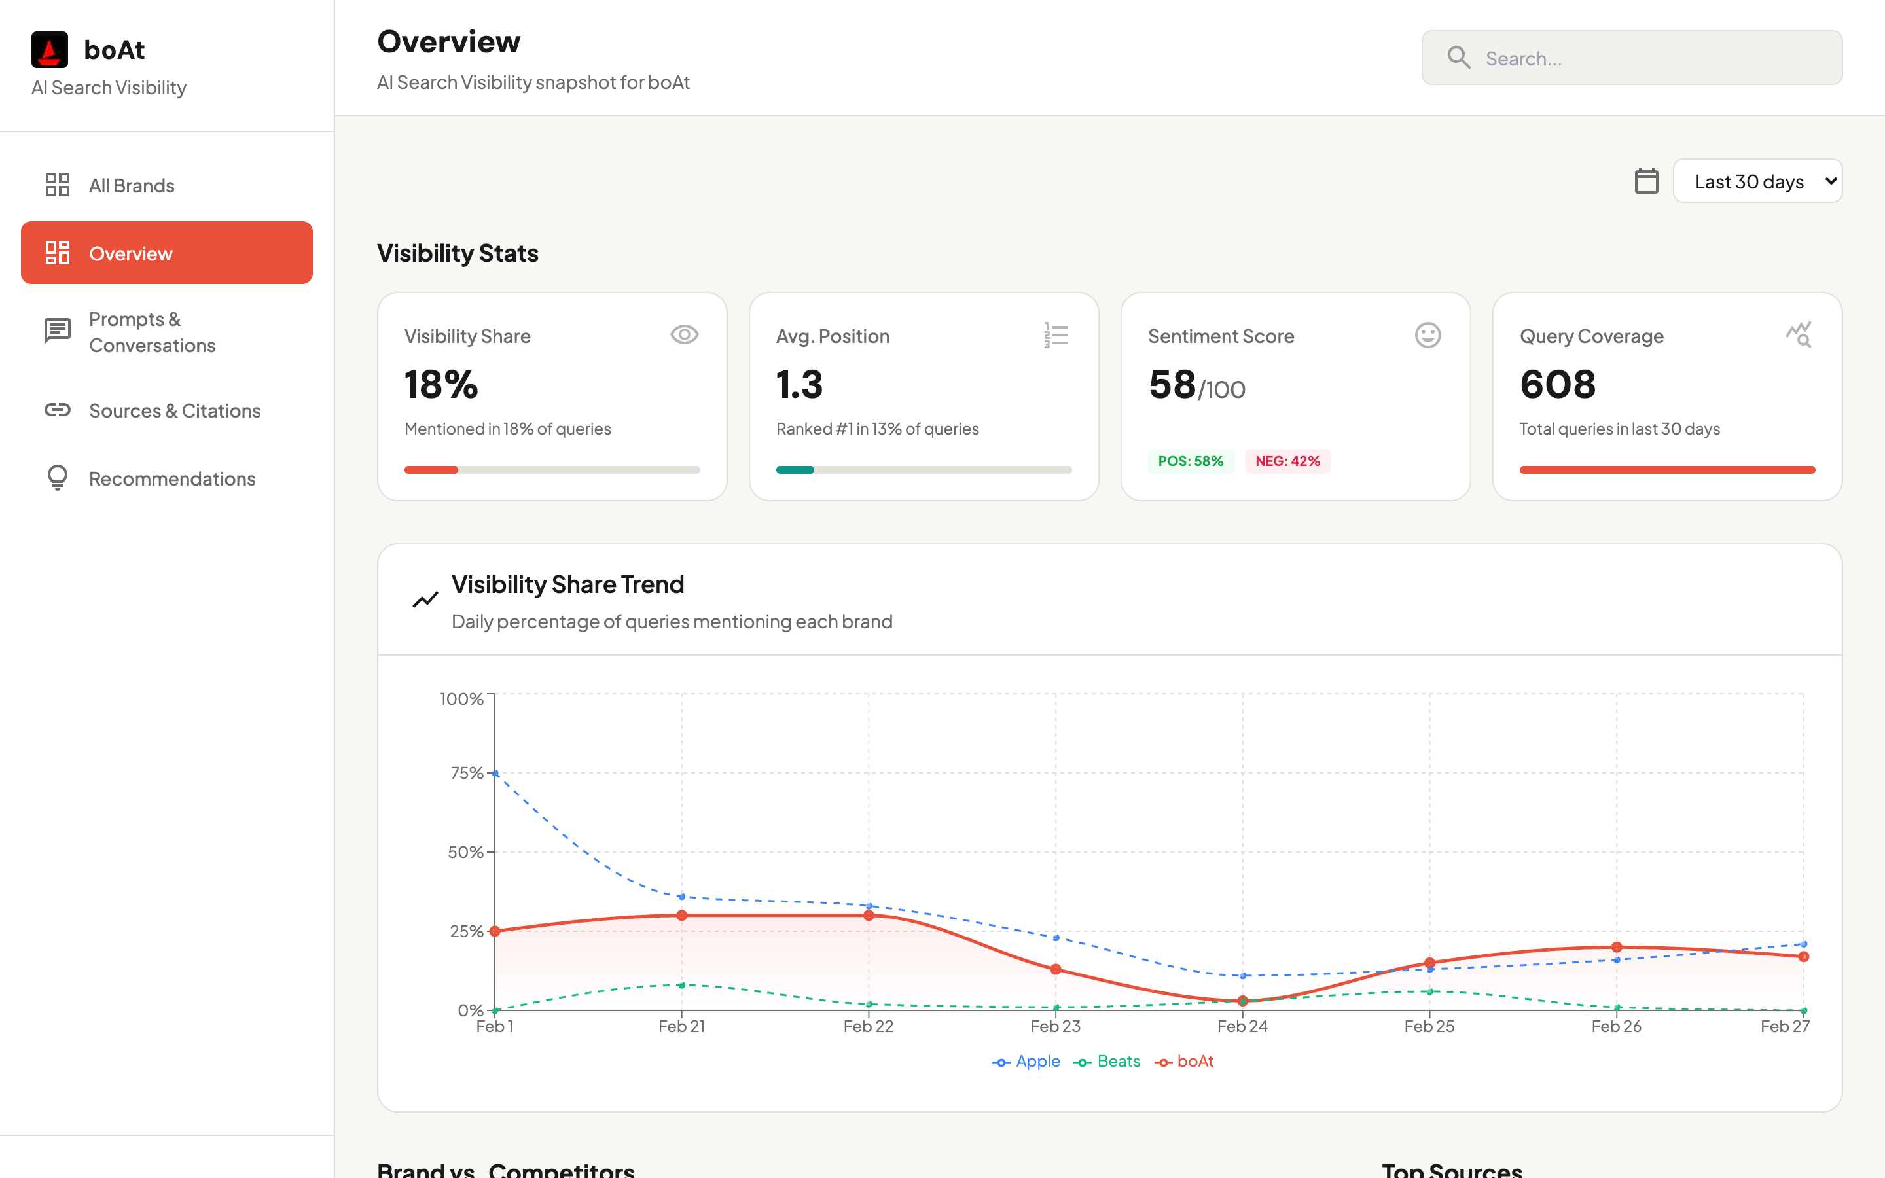Click the numbered list icon on Avg. Position

(x=1056, y=335)
